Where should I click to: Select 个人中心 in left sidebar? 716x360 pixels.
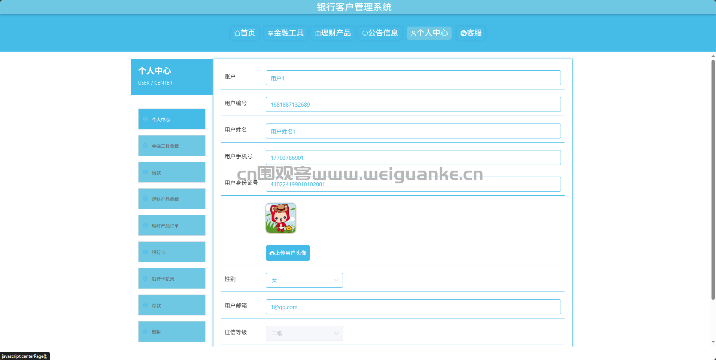coord(172,119)
